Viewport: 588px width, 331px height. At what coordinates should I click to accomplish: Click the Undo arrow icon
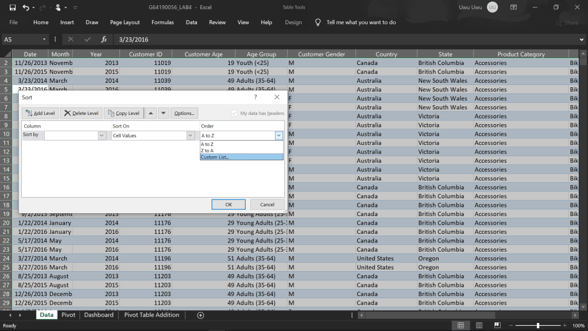pyautogui.click(x=26, y=7)
